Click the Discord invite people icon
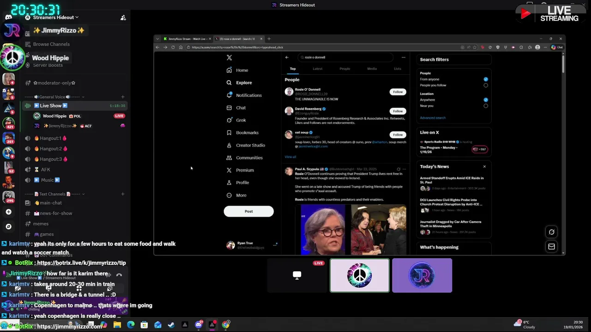 [123, 18]
